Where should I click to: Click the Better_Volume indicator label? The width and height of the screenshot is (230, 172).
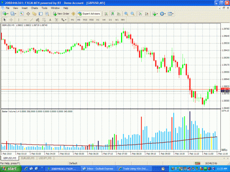[8, 111]
